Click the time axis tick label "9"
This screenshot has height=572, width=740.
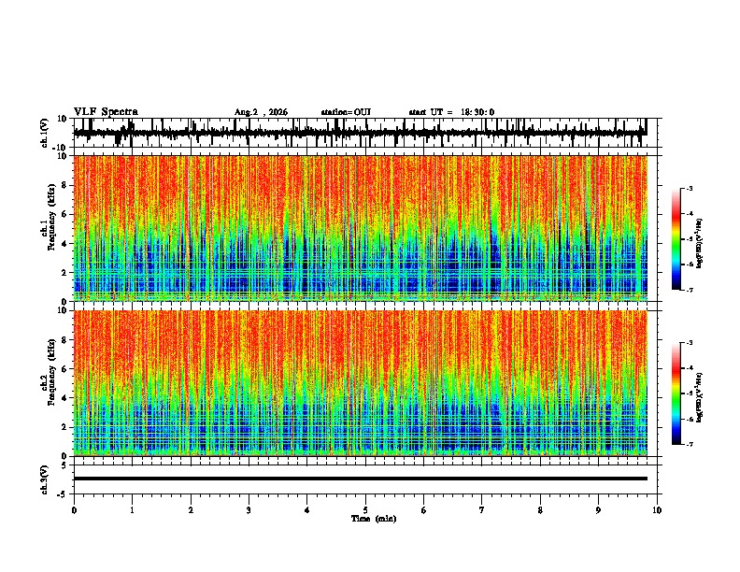point(598,510)
